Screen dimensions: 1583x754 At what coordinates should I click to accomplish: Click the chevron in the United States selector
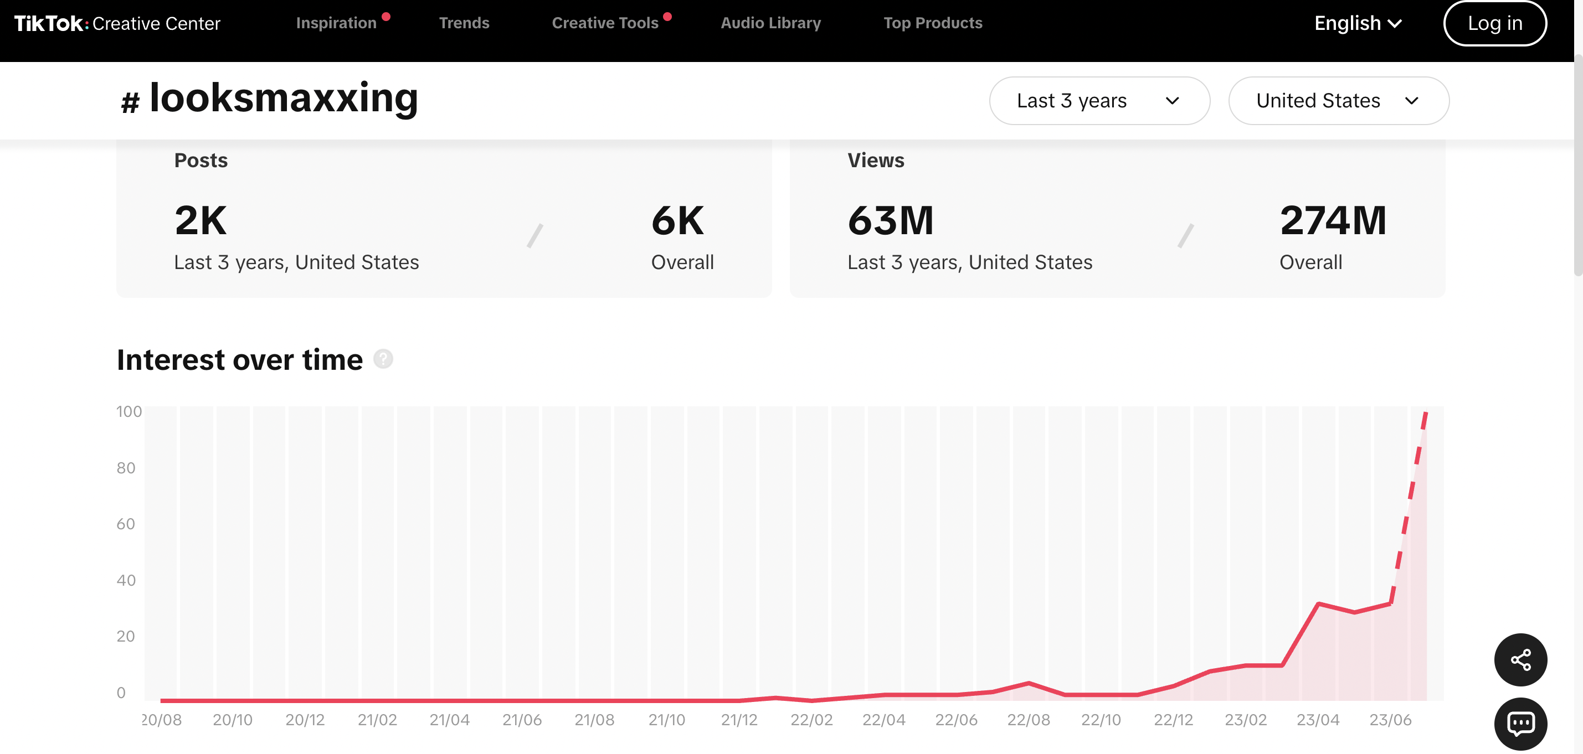[x=1411, y=101]
